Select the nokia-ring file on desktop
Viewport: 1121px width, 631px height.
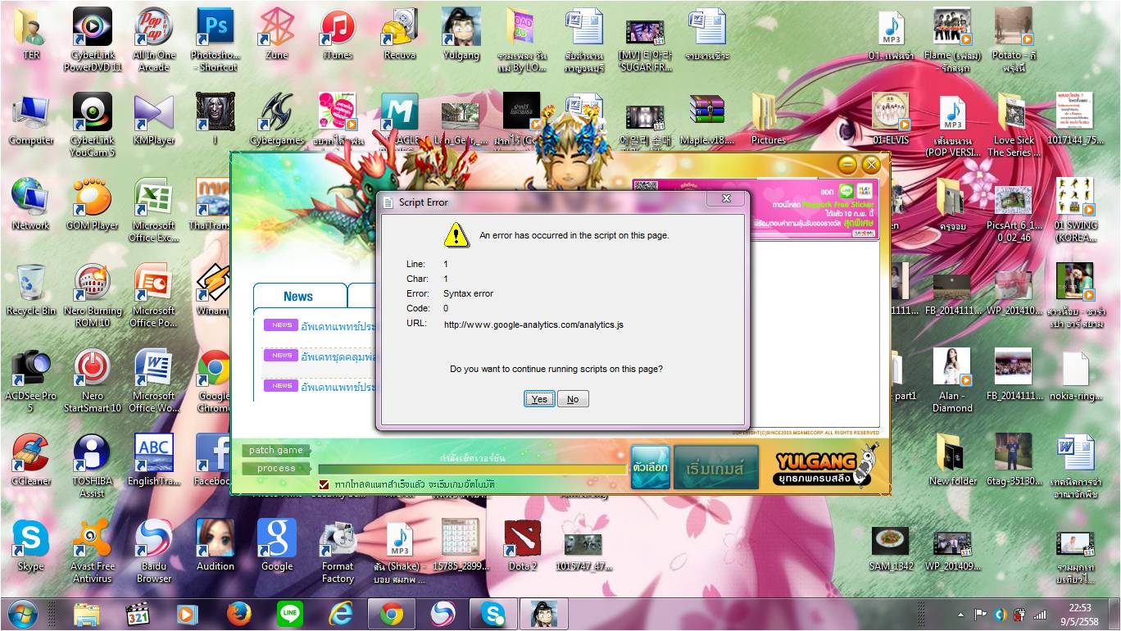pyautogui.click(x=1075, y=375)
